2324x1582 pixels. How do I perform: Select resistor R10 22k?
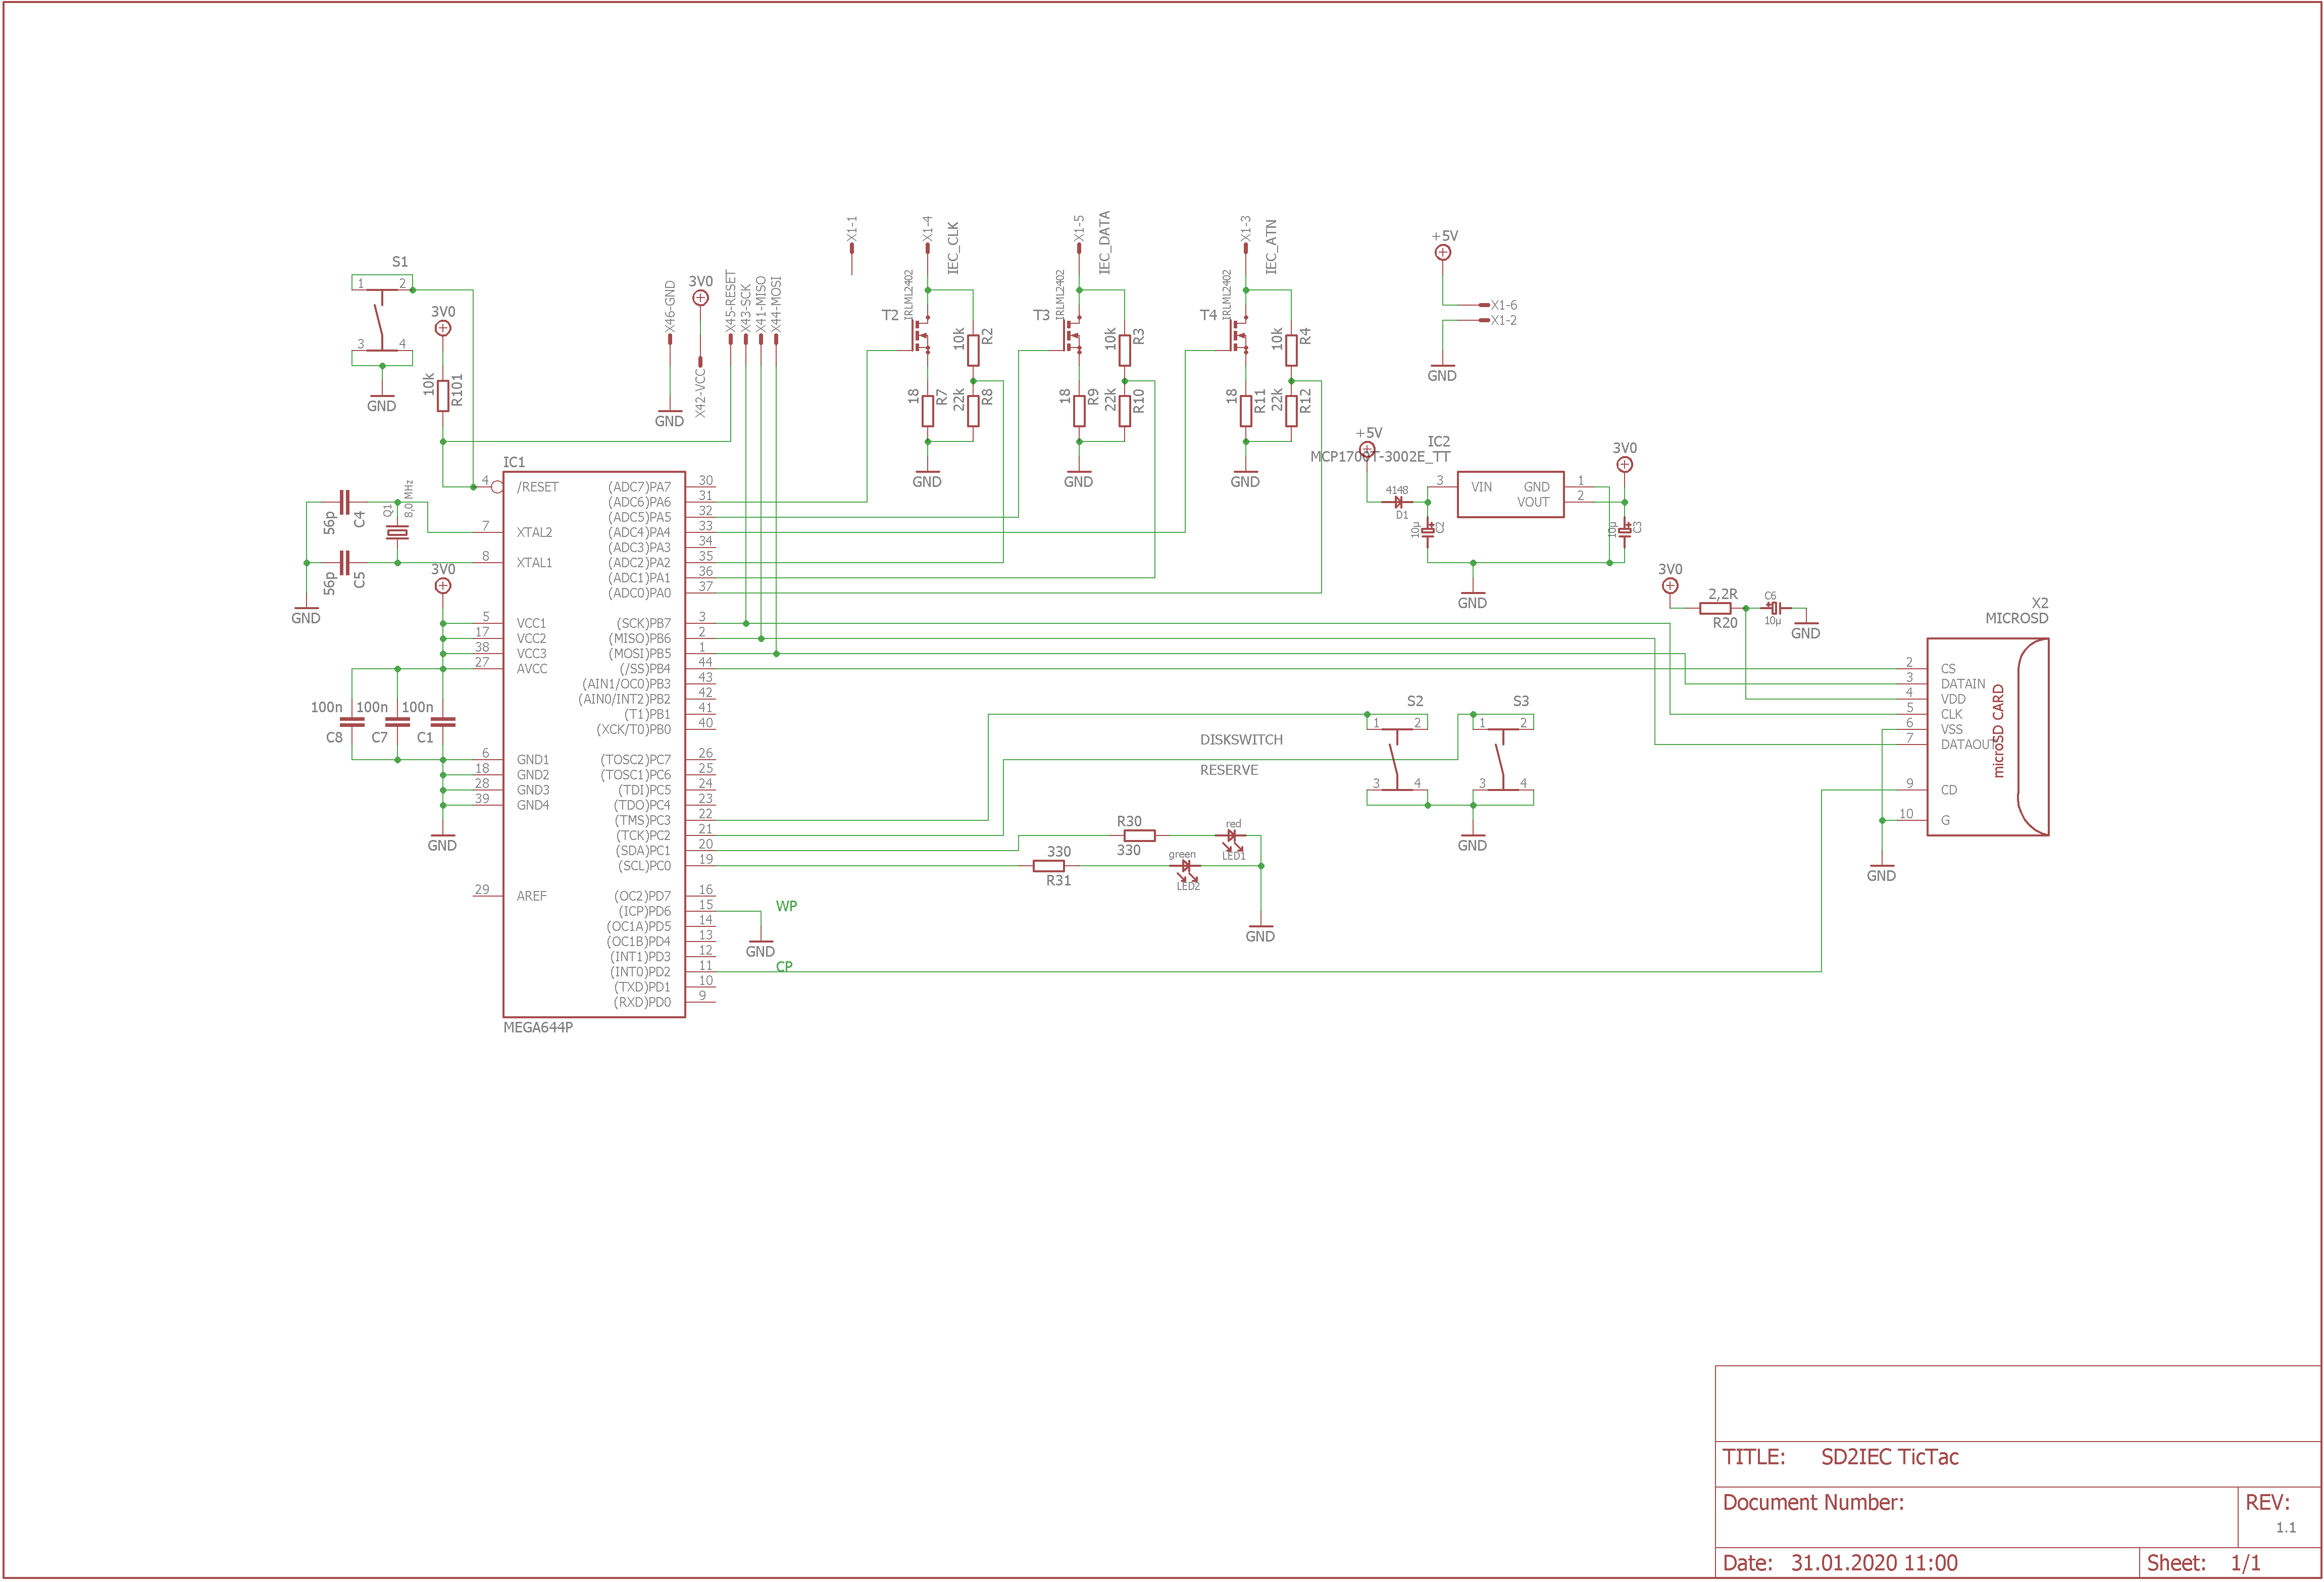(x=1125, y=410)
